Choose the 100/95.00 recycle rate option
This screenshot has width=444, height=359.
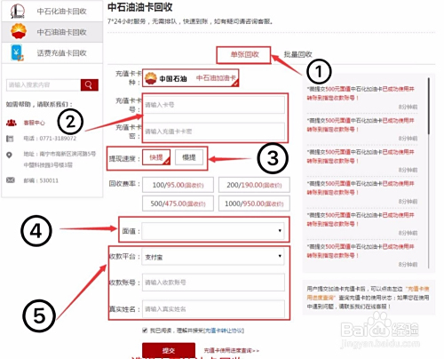pos(178,185)
